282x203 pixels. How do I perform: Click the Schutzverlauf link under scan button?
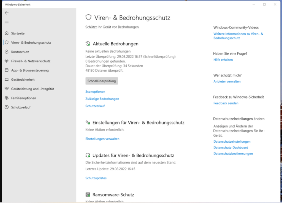coord(95,106)
